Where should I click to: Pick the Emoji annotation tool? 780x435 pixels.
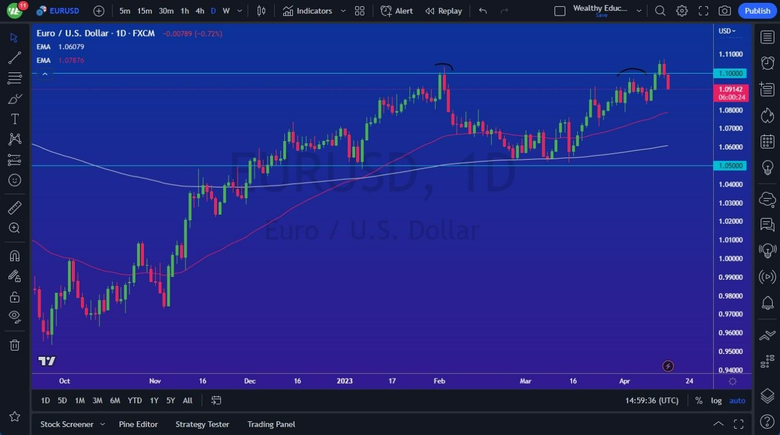point(14,180)
